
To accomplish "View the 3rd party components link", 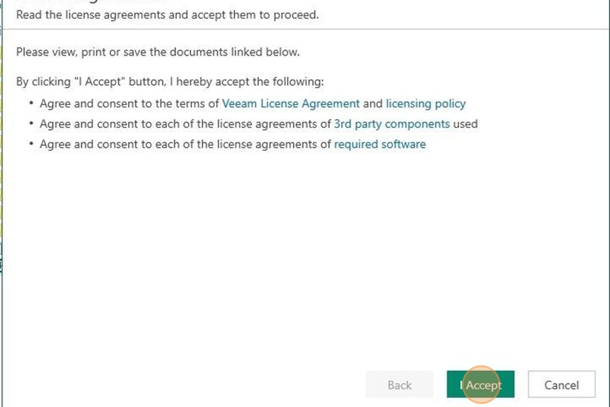I will 392,124.
